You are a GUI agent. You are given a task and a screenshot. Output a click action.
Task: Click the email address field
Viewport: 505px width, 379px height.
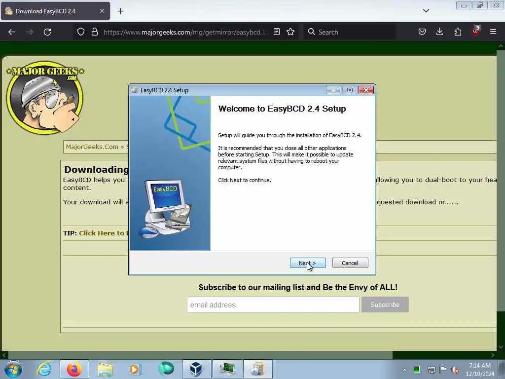click(273, 304)
